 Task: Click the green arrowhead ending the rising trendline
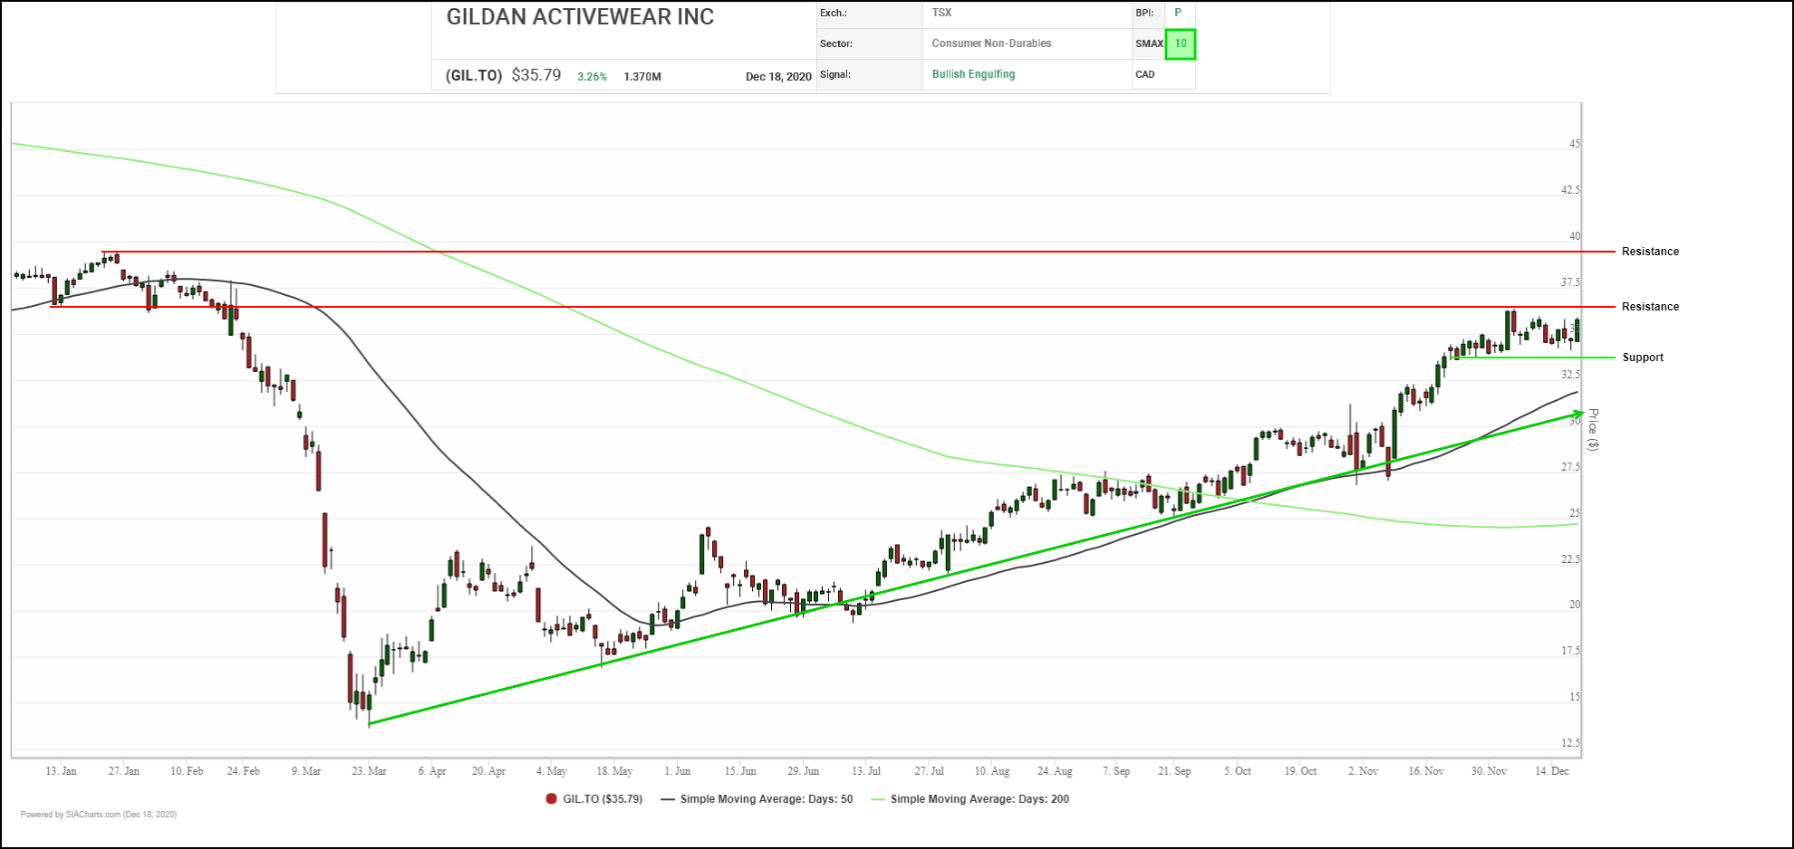(x=1577, y=415)
